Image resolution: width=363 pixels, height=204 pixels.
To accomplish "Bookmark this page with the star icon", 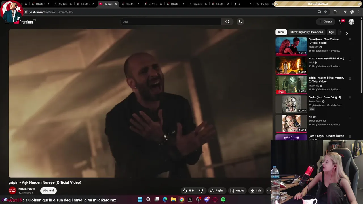I will coord(326,12).
